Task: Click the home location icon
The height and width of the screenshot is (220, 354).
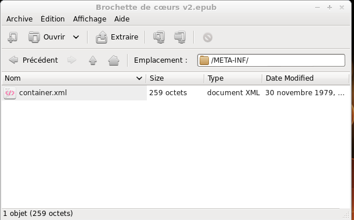Action: [114, 60]
